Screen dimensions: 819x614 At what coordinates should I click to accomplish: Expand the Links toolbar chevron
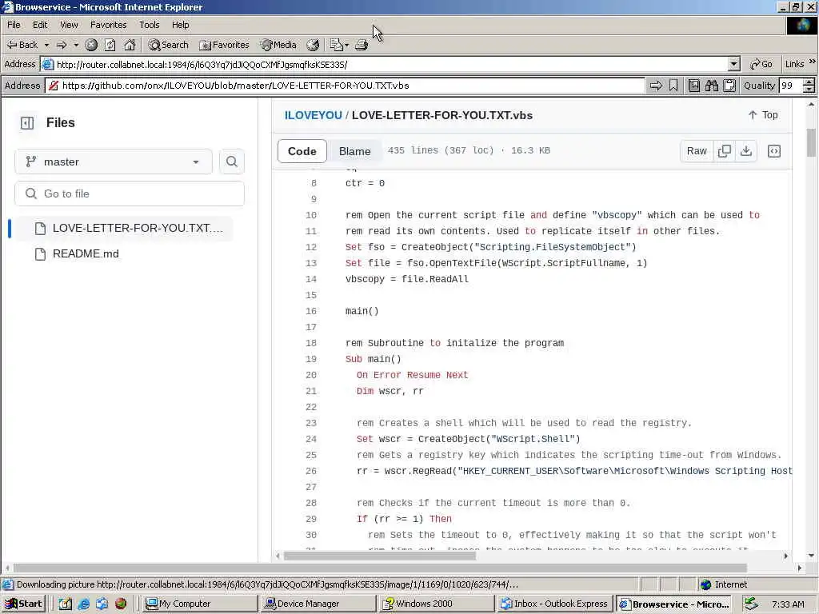coord(813,62)
